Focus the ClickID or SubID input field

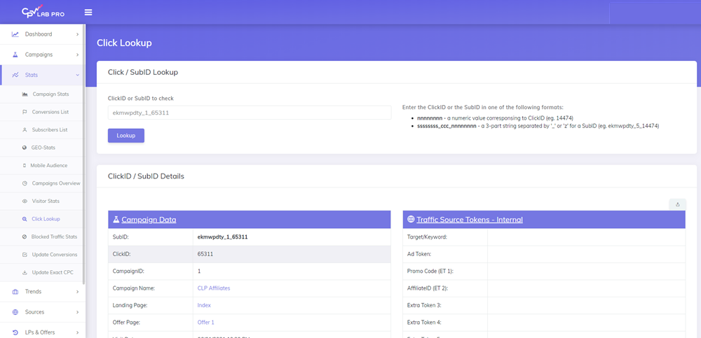[x=250, y=113]
